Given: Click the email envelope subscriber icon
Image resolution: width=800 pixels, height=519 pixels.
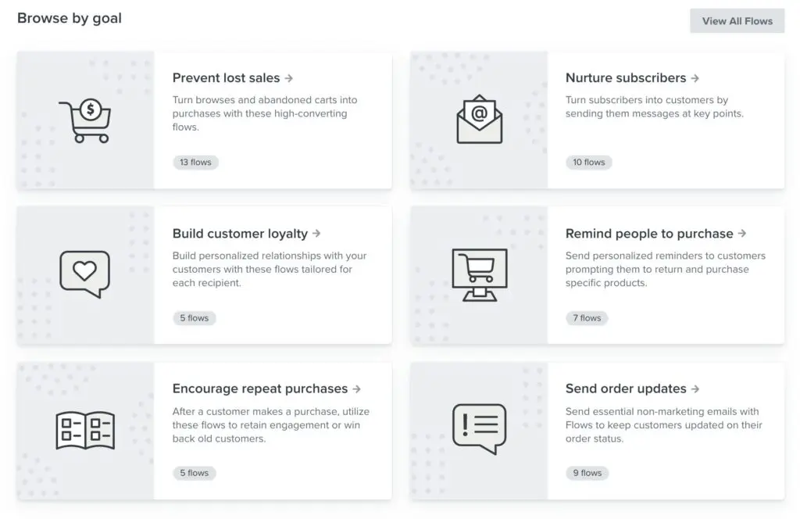Looking at the screenshot, I should click(x=479, y=120).
